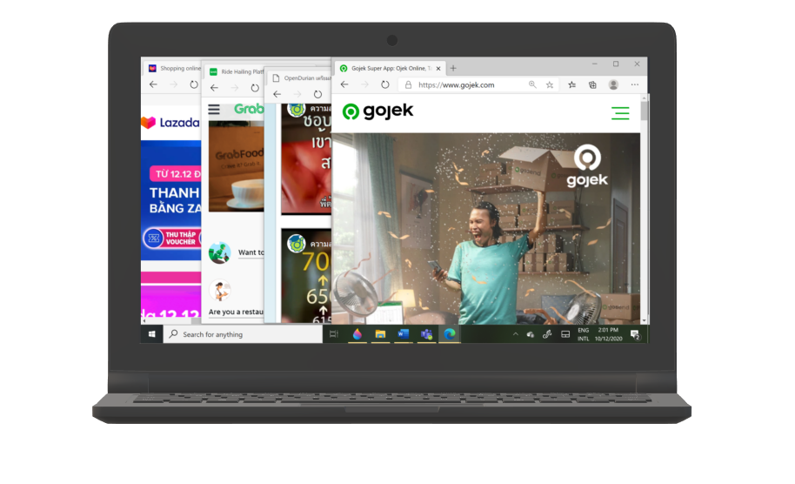Open the Grab site hamburger menu
The height and width of the screenshot is (484, 795).
coord(214,110)
